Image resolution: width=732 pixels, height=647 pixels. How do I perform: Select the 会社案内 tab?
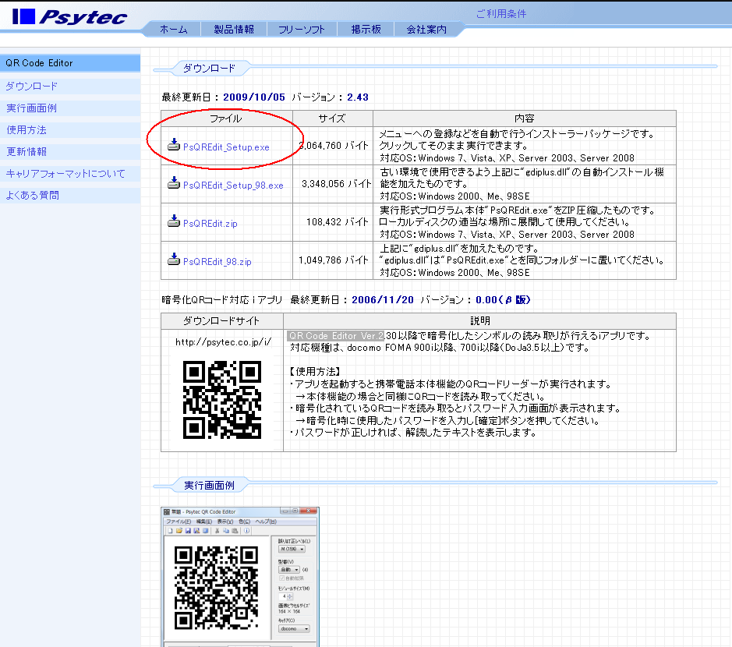pos(426,30)
